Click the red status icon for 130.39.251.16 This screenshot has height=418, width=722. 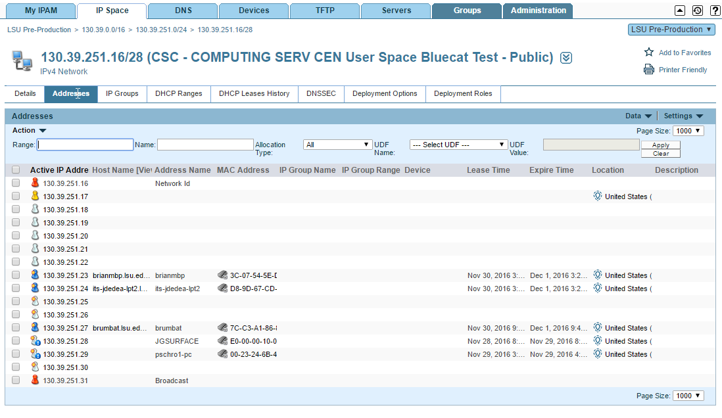point(36,183)
